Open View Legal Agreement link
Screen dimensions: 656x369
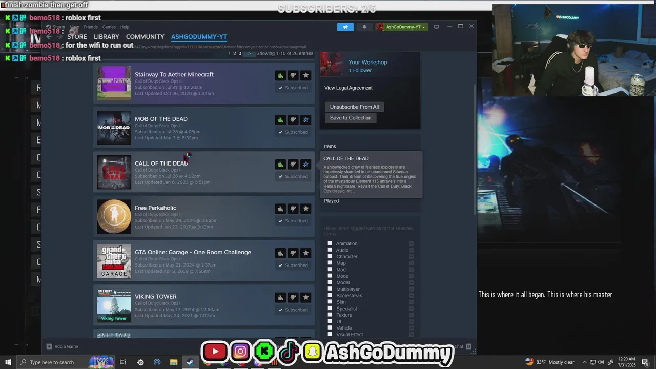348,88
